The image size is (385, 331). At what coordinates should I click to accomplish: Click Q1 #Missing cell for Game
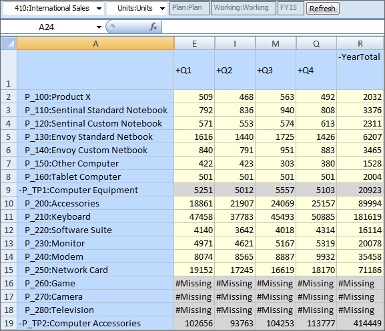coord(194,283)
